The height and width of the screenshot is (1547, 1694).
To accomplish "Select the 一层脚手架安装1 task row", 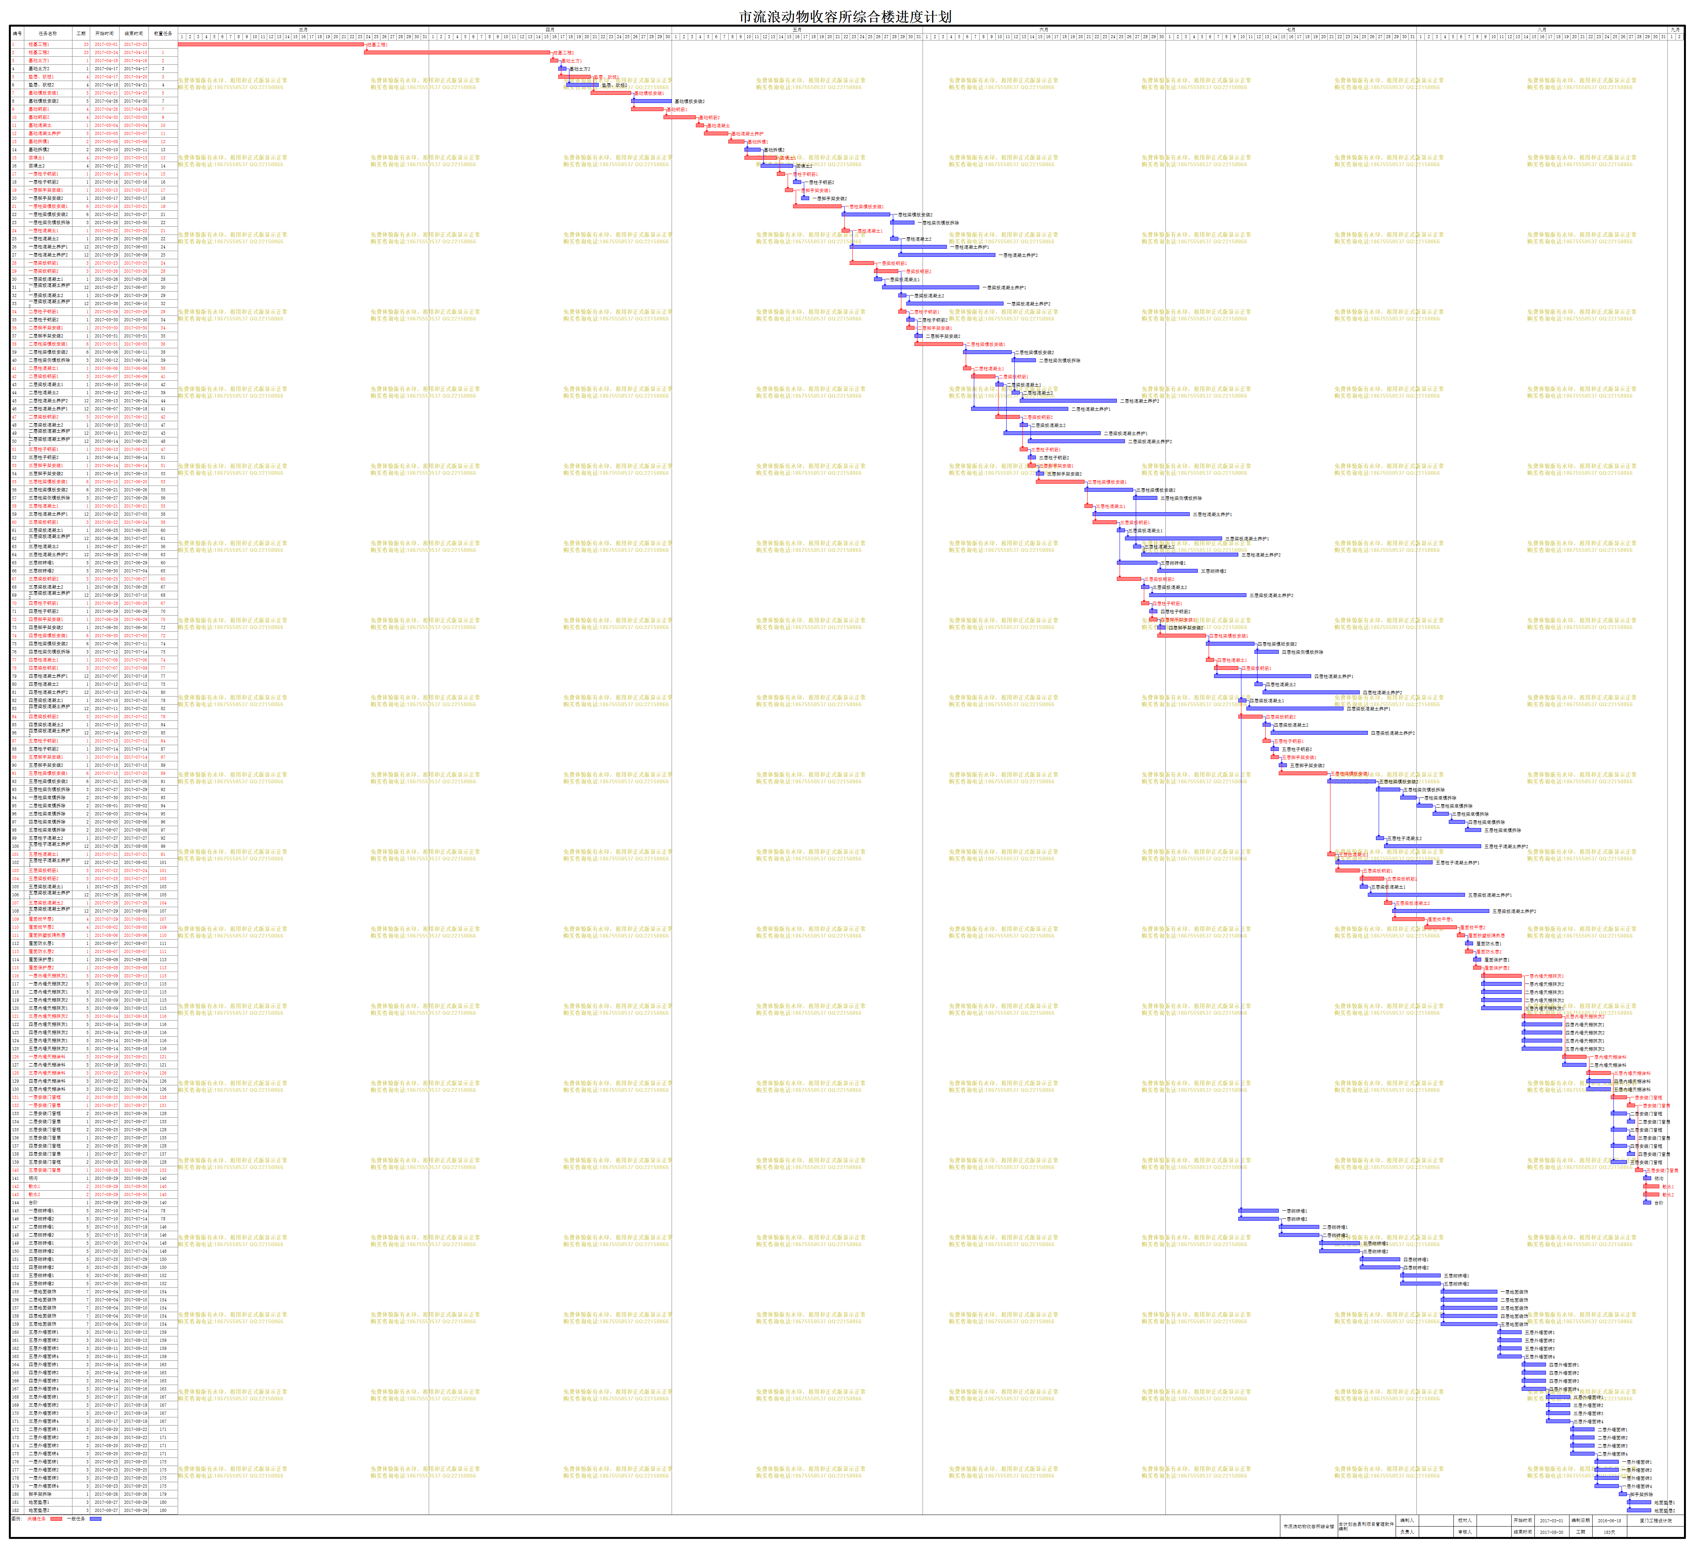I will [93, 190].
